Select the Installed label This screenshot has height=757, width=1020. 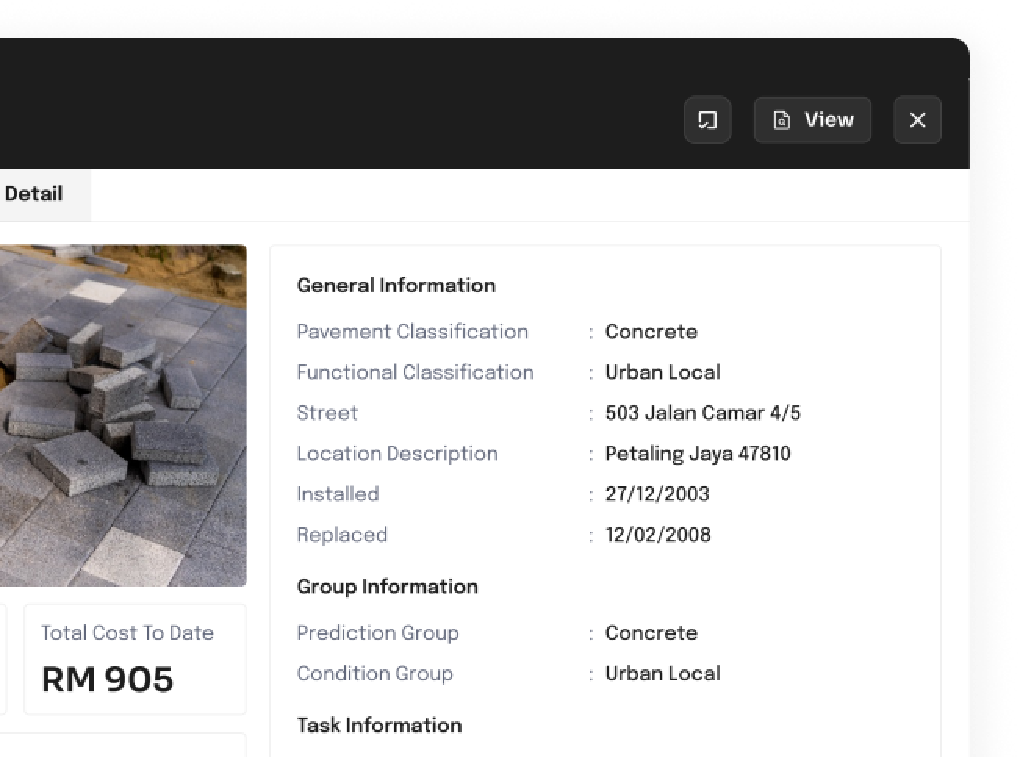tap(338, 494)
